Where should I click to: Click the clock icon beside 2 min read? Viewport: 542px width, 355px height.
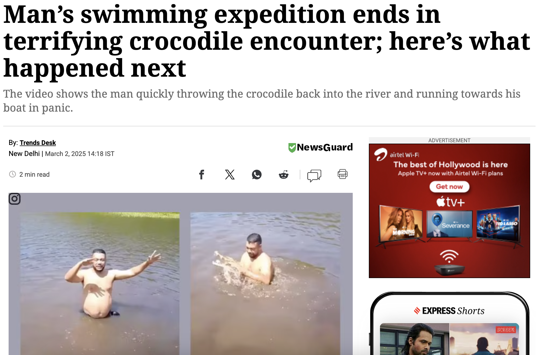(x=12, y=174)
